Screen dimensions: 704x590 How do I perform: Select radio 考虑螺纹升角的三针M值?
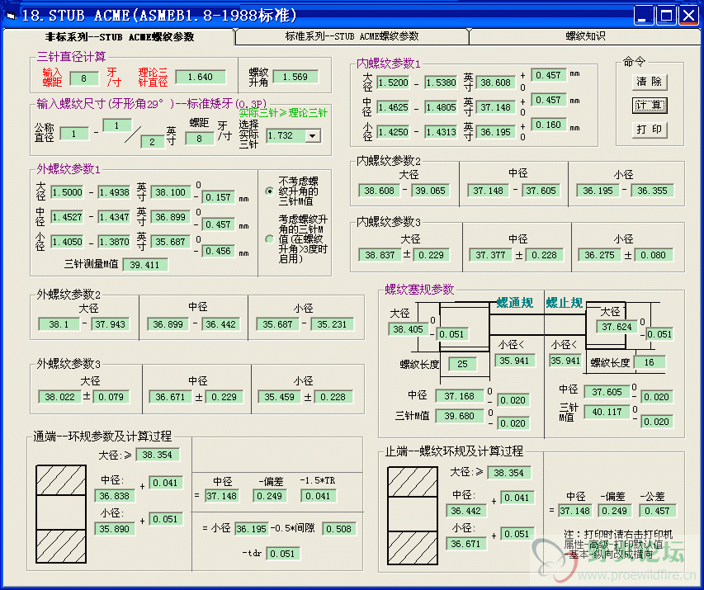click(x=269, y=238)
